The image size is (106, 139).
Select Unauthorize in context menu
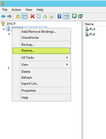41,38
